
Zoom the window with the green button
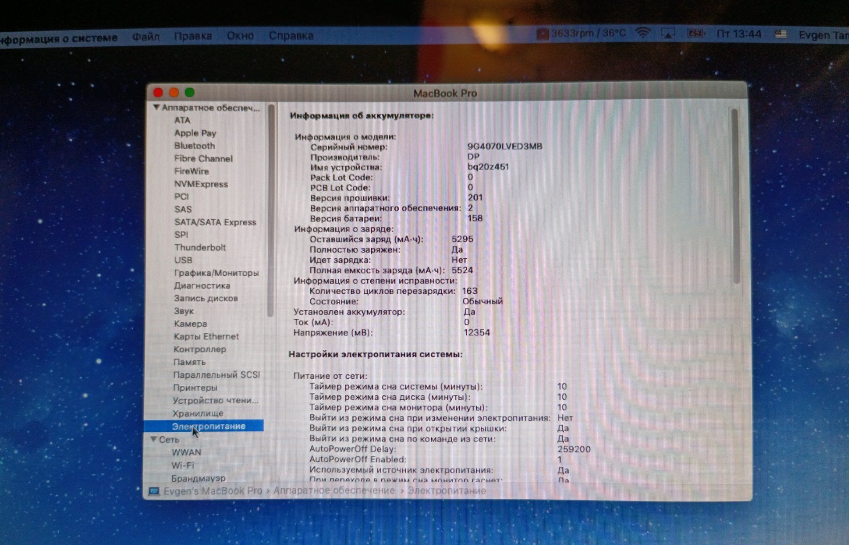pyautogui.click(x=189, y=93)
